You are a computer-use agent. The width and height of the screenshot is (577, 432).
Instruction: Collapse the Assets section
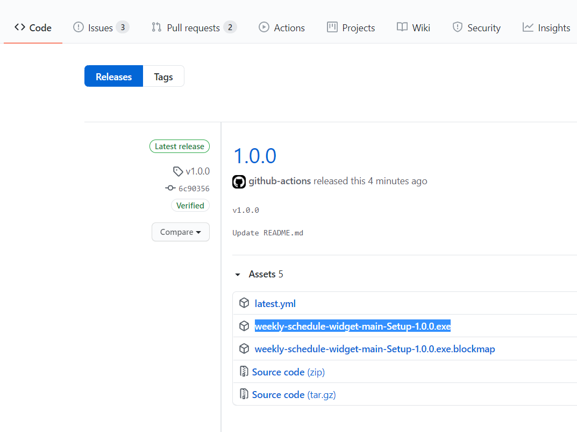pos(238,274)
